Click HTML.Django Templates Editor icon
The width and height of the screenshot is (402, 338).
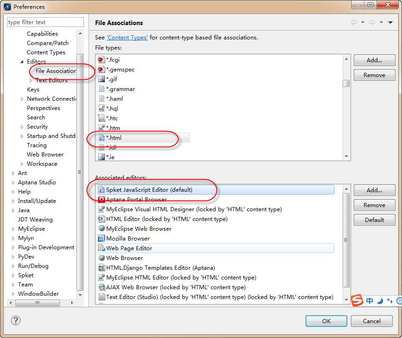102,268
